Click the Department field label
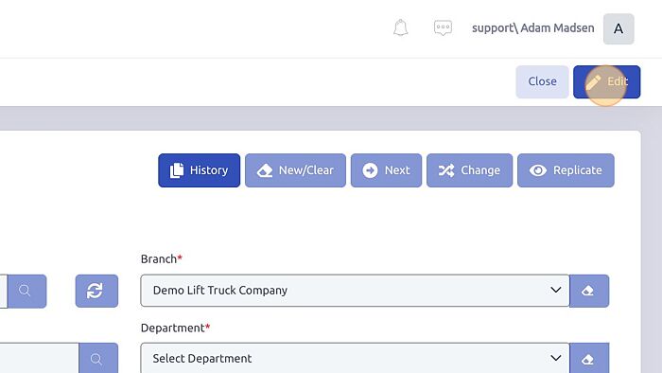The height and width of the screenshot is (373, 662). coord(175,328)
